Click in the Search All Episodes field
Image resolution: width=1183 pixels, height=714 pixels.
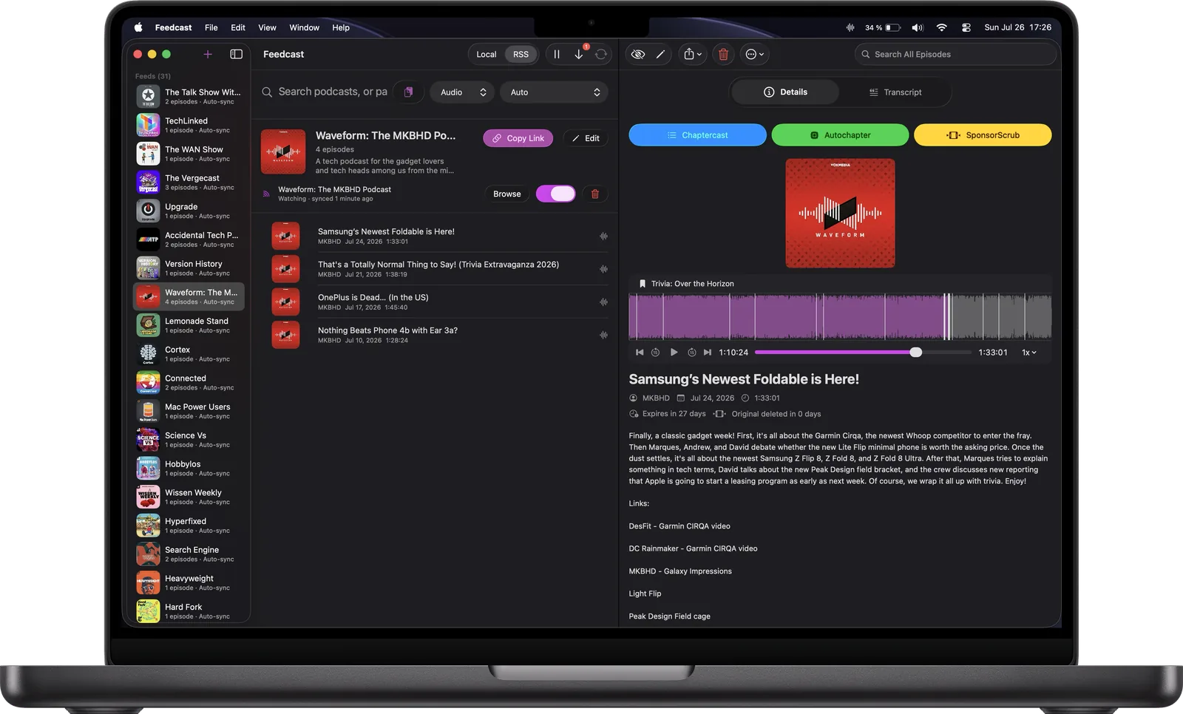pyautogui.click(x=955, y=54)
